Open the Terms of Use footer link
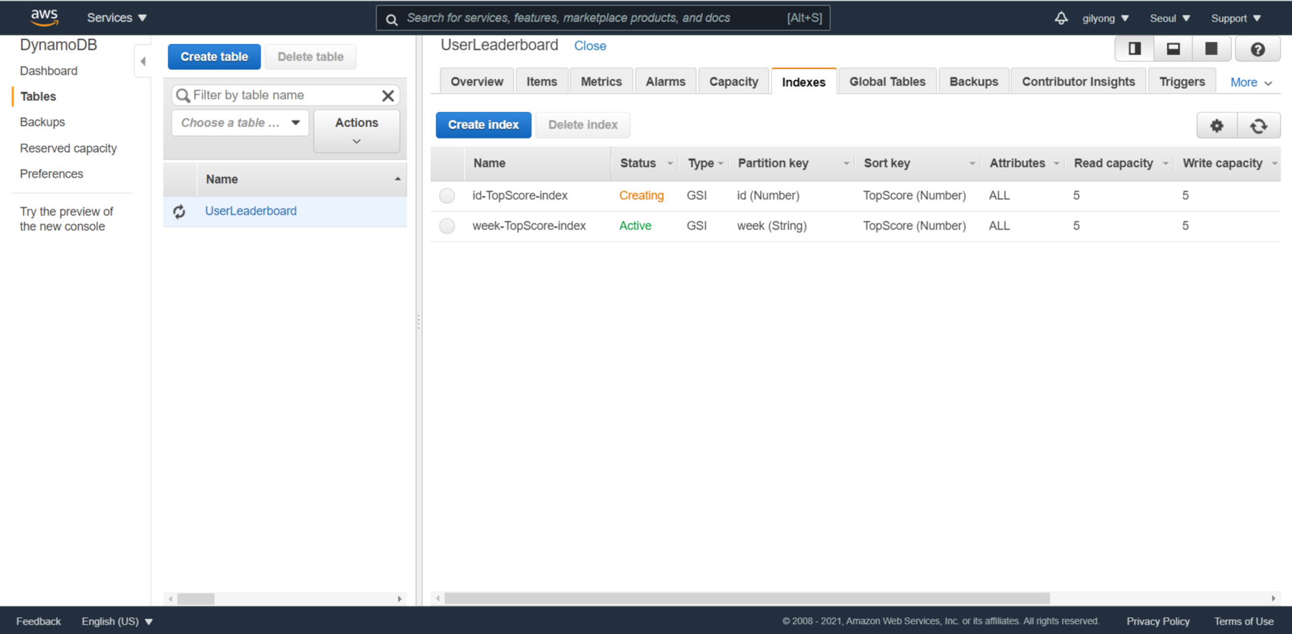The height and width of the screenshot is (634, 1292). click(1244, 621)
